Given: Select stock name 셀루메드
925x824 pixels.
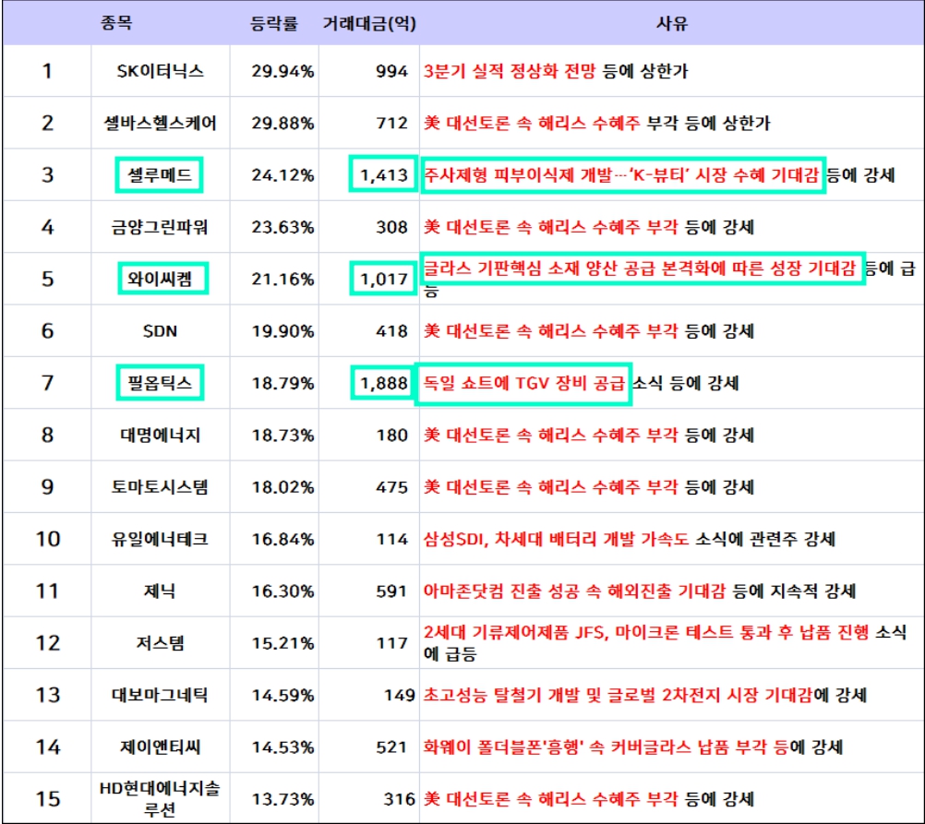Looking at the screenshot, I should coord(161,175).
